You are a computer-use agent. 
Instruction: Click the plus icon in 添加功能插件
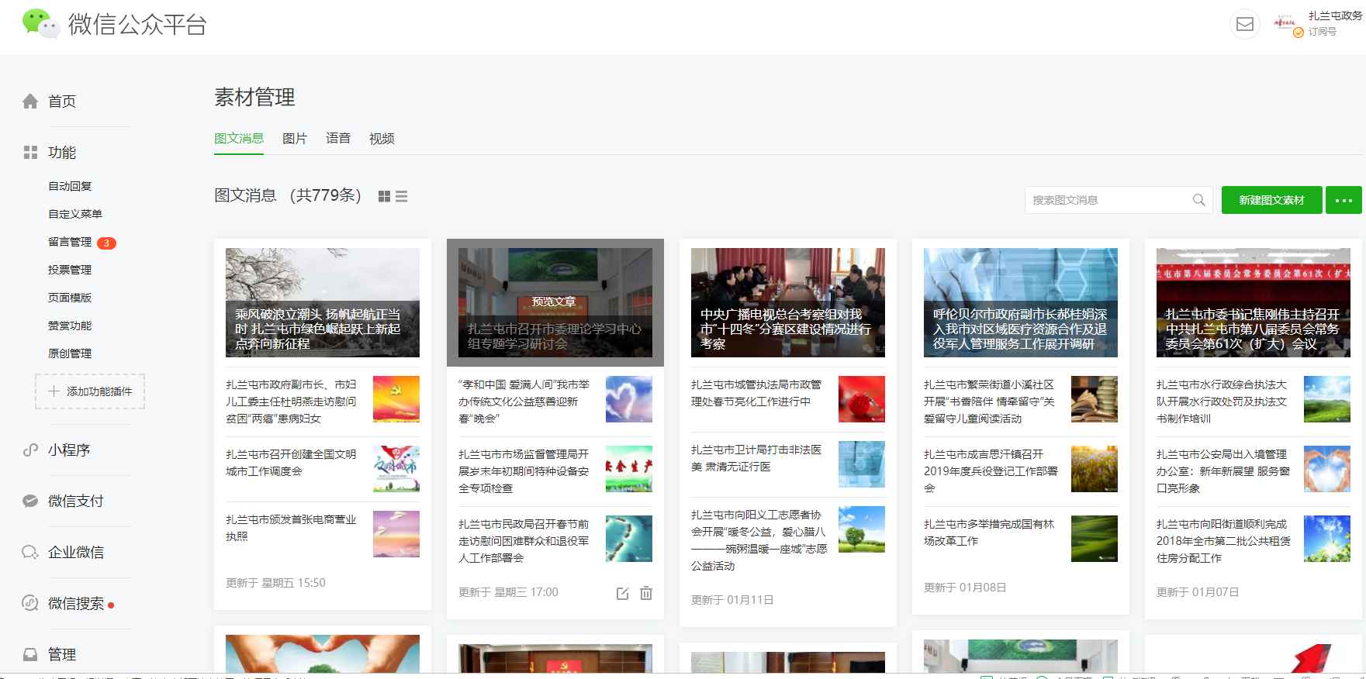click(54, 391)
